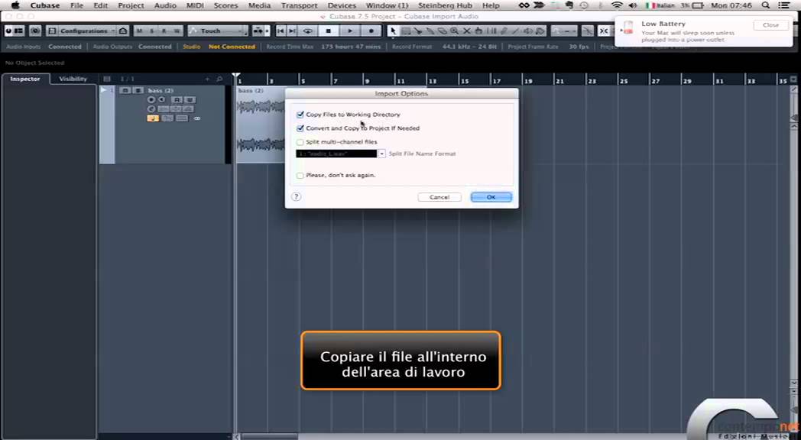Image resolution: width=801 pixels, height=440 pixels.
Task: Select the Erase tool
Action: [x=443, y=31]
